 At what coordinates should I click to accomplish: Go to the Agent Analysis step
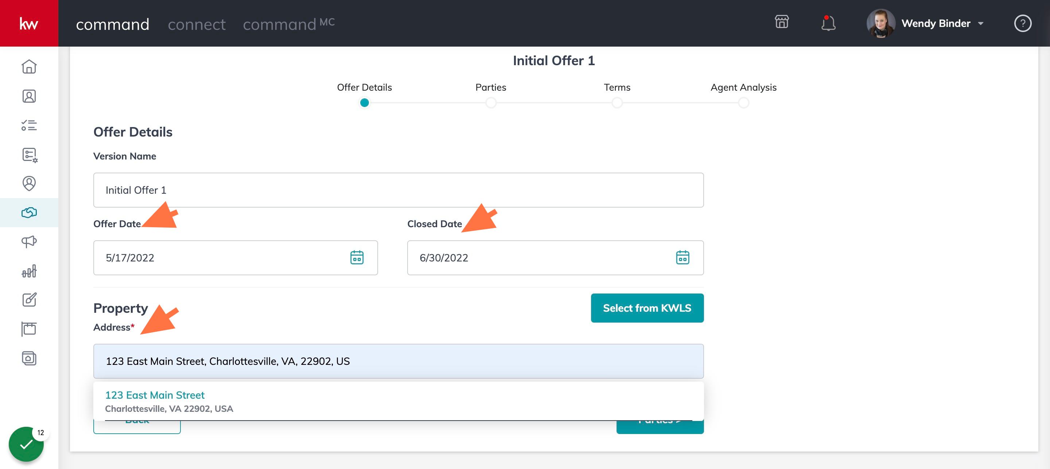click(743, 103)
